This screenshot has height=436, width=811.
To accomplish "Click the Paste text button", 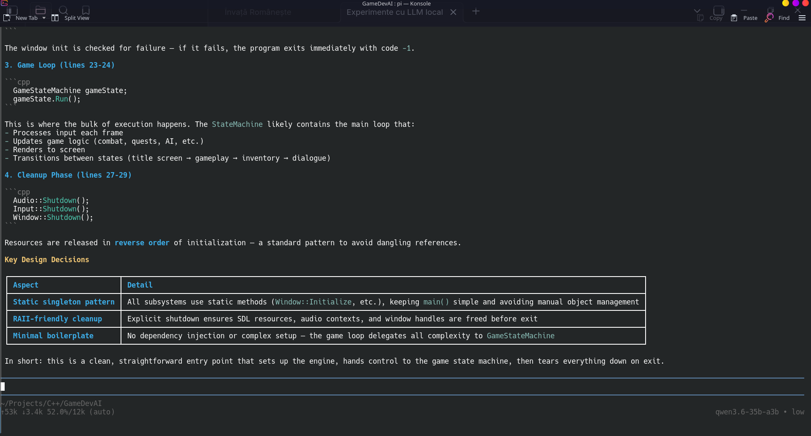I will click(x=750, y=18).
